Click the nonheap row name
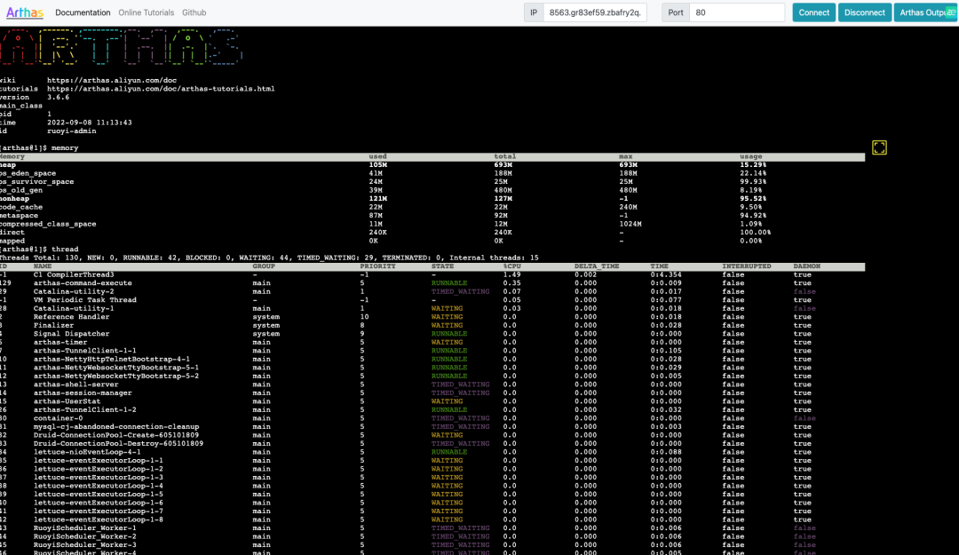This screenshot has width=959, height=555. coord(15,199)
